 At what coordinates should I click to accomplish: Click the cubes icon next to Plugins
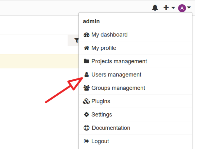tap(87, 101)
